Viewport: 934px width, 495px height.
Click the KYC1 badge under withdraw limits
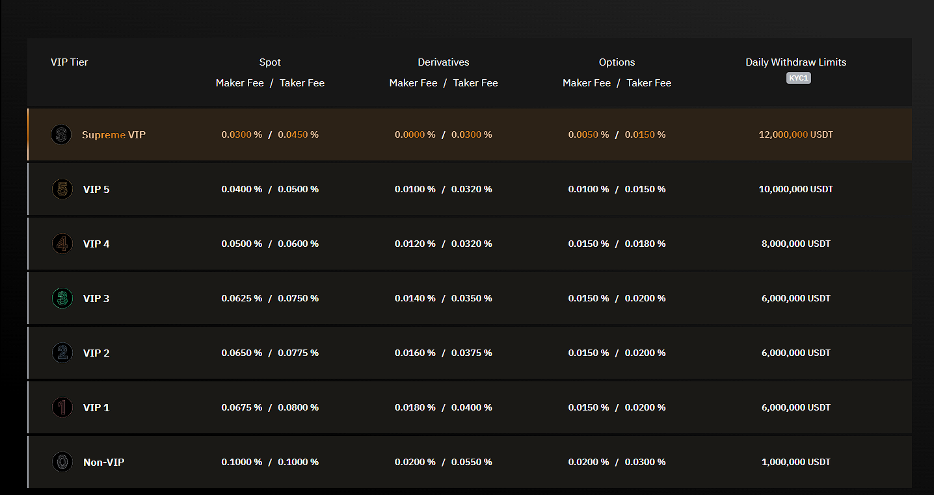(798, 79)
